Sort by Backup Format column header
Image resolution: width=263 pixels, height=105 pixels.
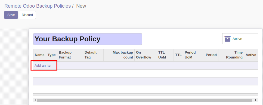(70, 55)
